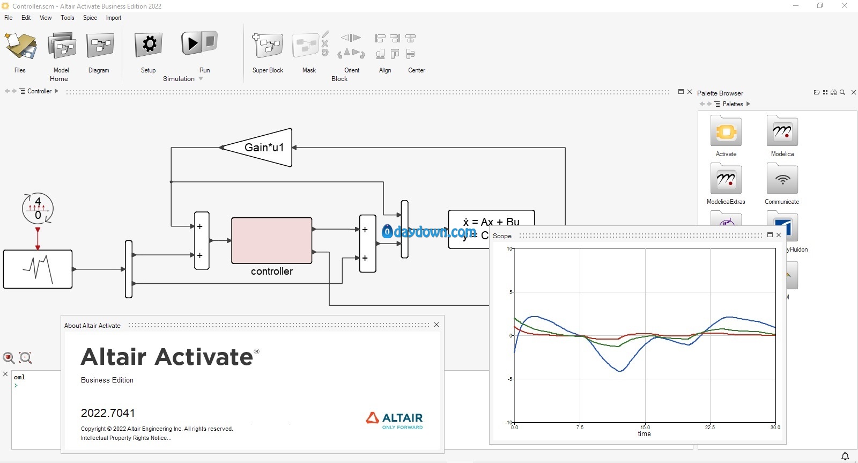Open the Spice menu
The width and height of the screenshot is (858, 463).
(x=90, y=18)
